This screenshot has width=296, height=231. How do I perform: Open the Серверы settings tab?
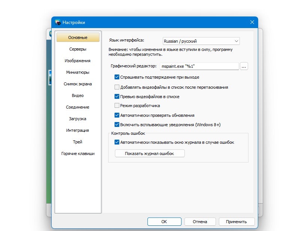[x=78, y=49]
